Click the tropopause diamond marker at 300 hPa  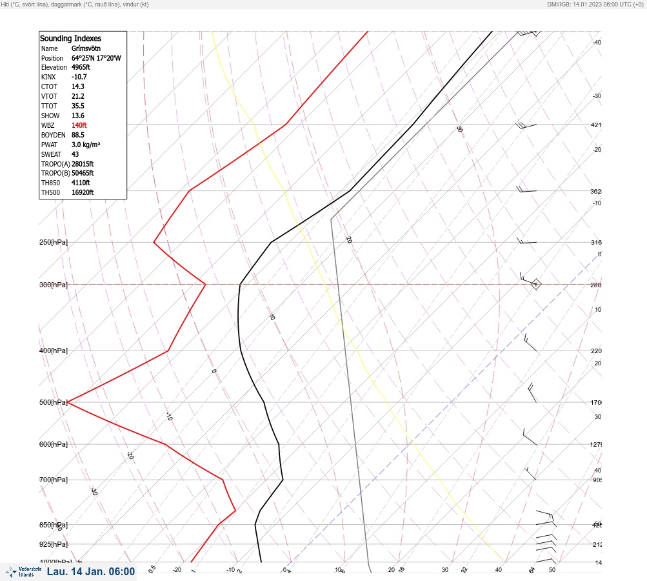click(x=535, y=285)
